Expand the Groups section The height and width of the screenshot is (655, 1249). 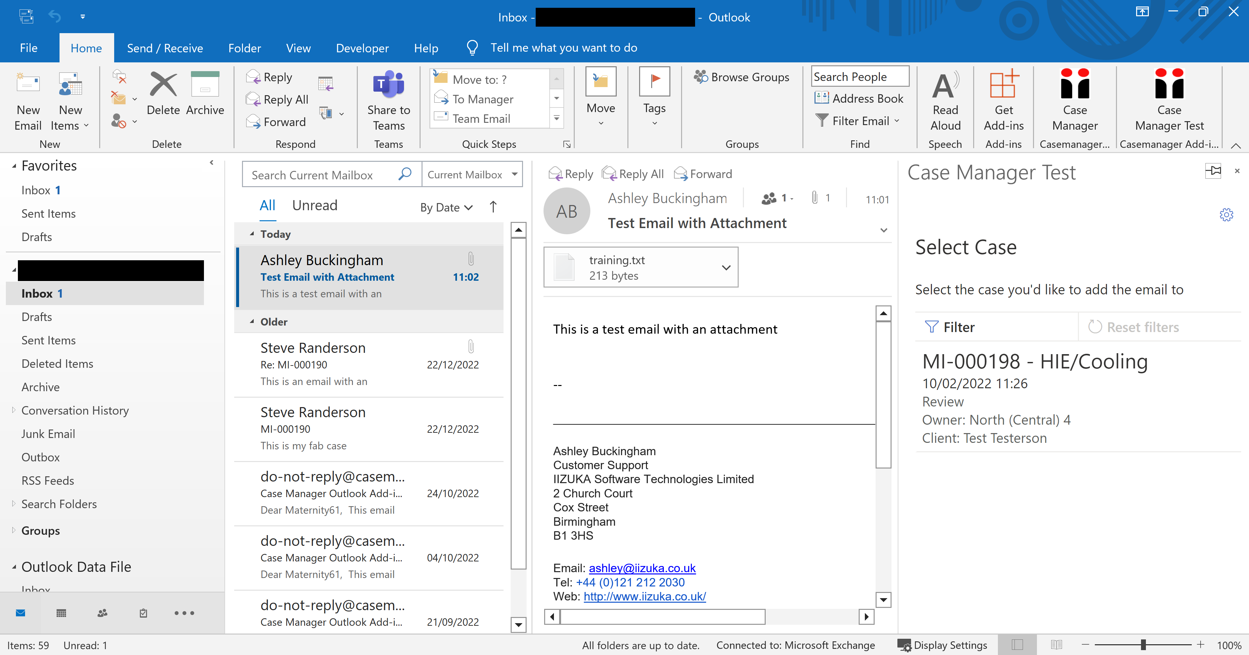(14, 531)
